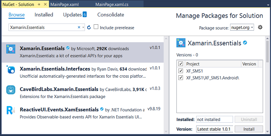Click the v9.8.19 version label
The height and width of the screenshot is (136, 271).
[154, 109]
